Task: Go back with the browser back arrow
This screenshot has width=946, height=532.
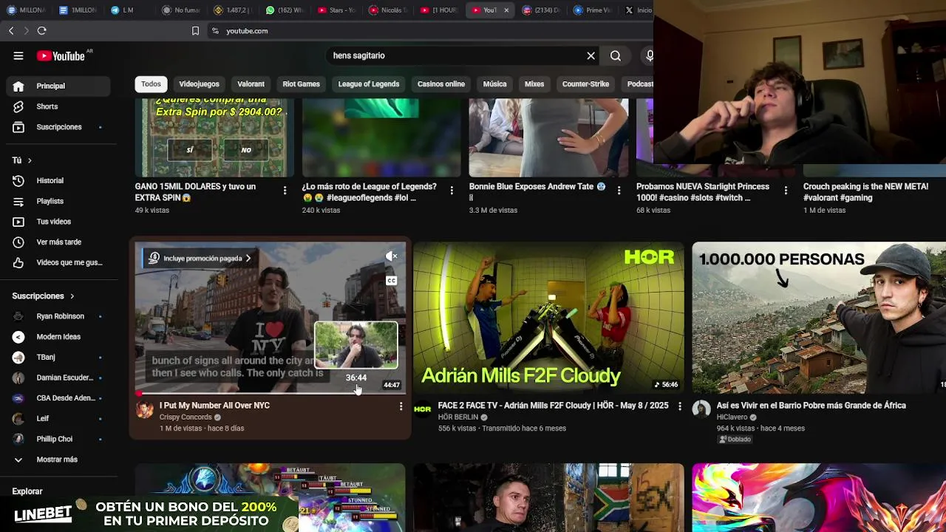Action: tap(11, 30)
